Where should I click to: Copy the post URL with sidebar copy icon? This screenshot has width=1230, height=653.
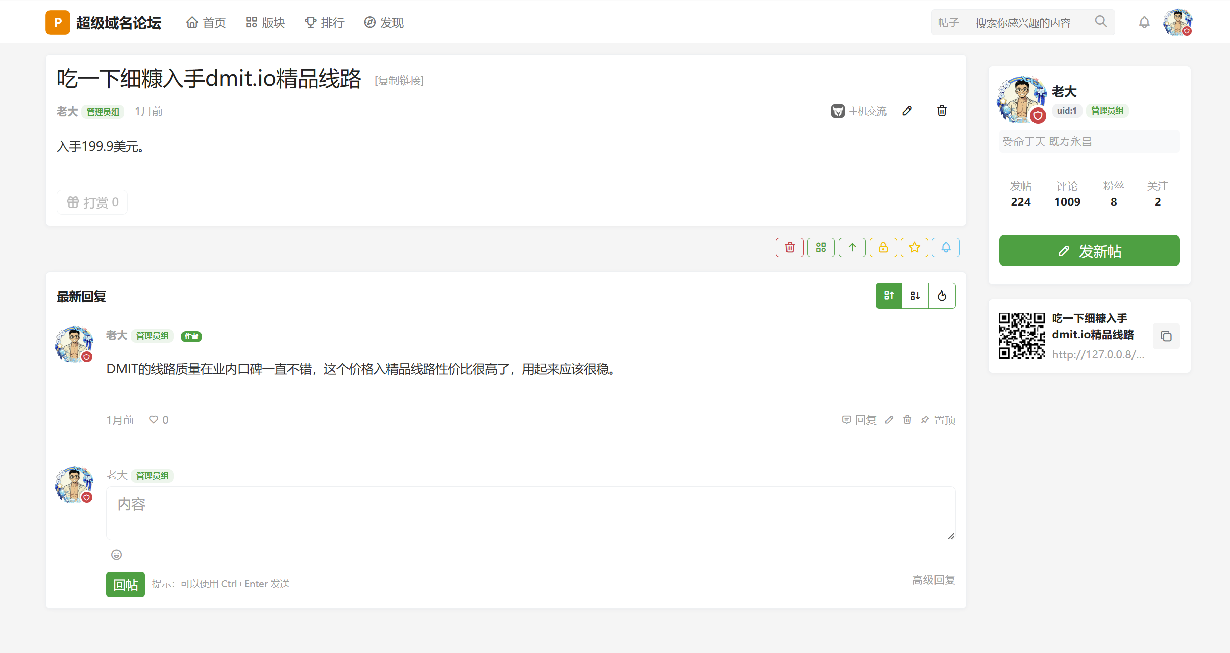pyautogui.click(x=1166, y=336)
